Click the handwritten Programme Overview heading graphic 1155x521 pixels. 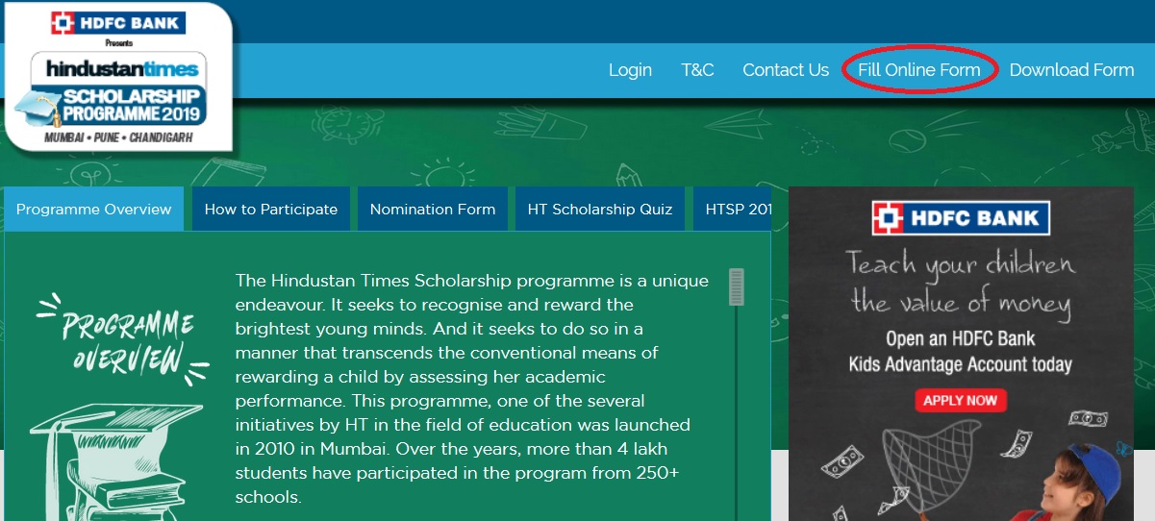click(125, 341)
